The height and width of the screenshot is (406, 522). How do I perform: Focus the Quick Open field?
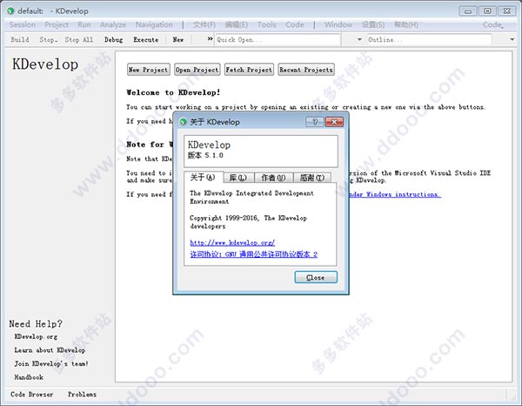pos(278,40)
